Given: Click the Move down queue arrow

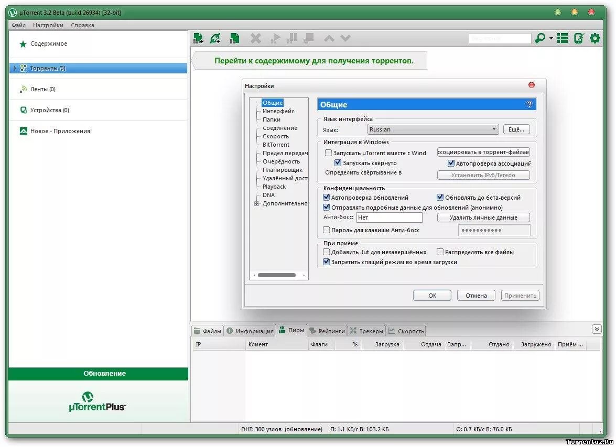Looking at the screenshot, I should tap(345, 38).
